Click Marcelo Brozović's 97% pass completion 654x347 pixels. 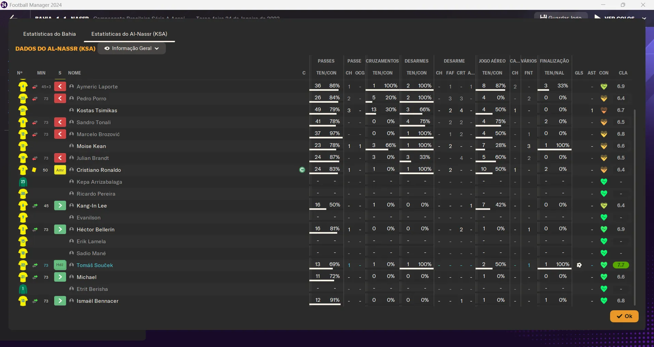tap(334, 133)
